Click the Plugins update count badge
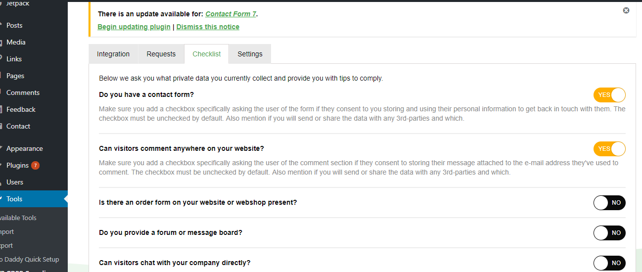 point(35,165)
